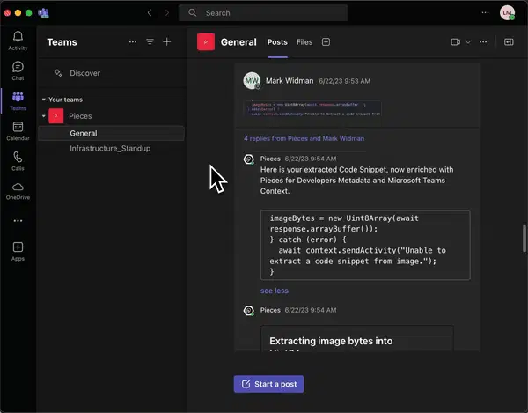Screen dimensions: 528x413
Task: Click the Teams app icon in title bar
Action: pos(43,13)
